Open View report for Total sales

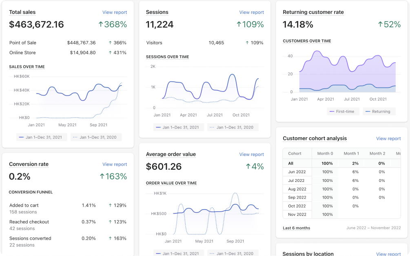click(115, 13)
